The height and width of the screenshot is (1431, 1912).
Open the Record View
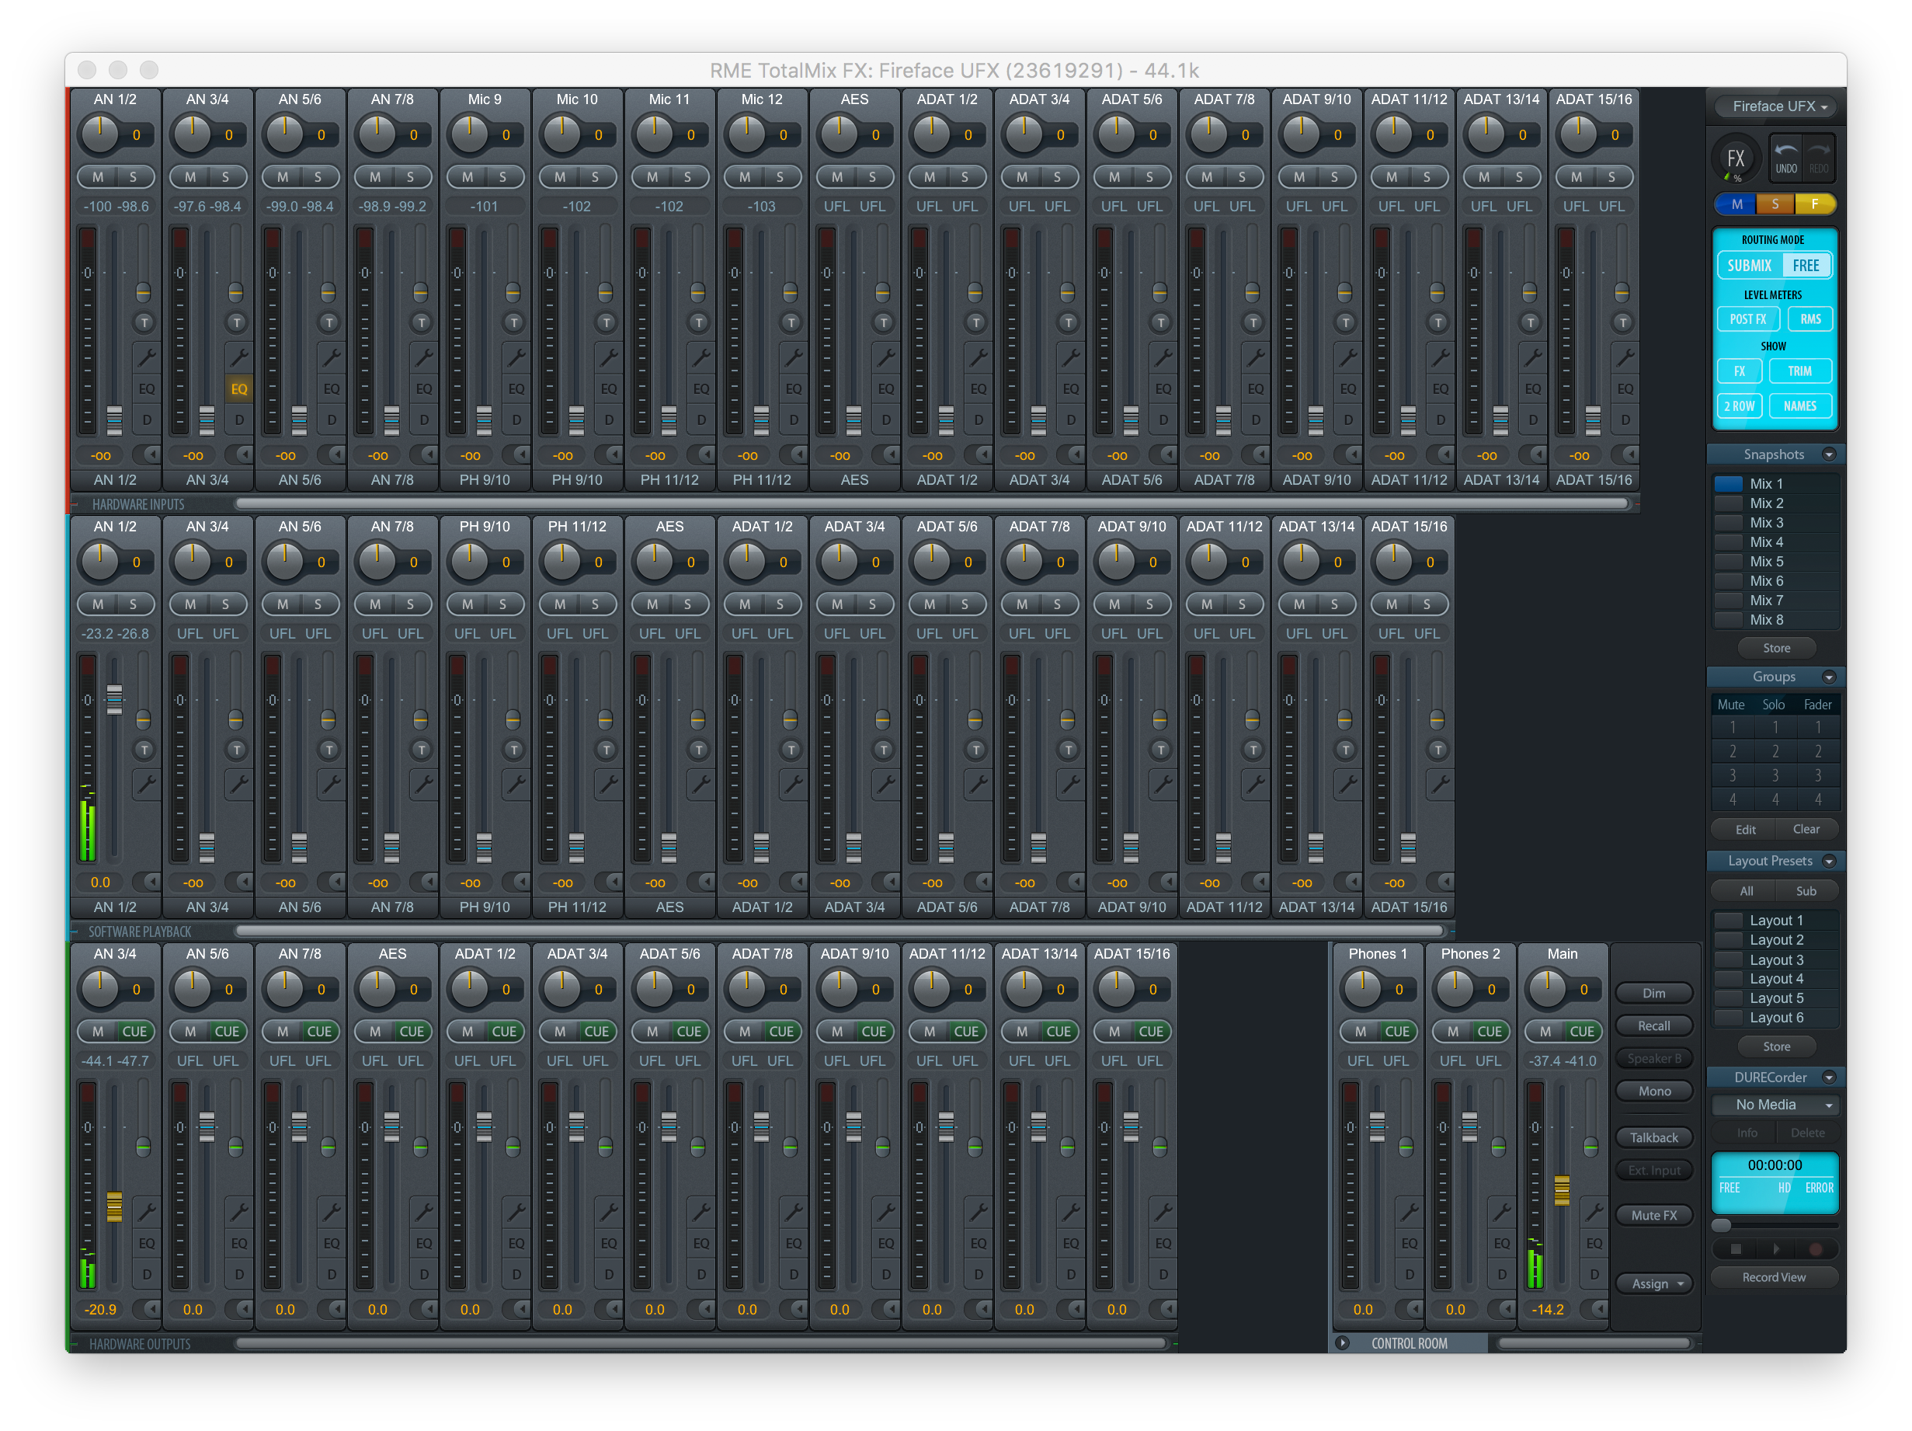click(x=1774, y=1277)
